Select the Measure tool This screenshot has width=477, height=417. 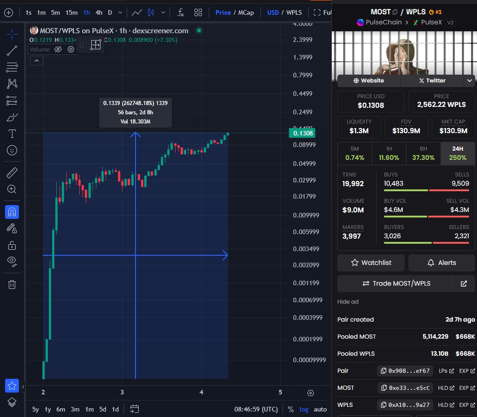tap(12, 171)
